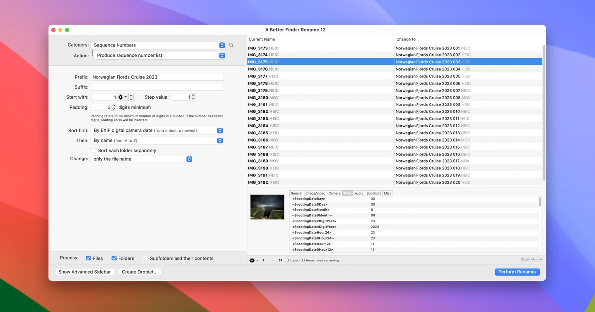
Task: Open the gear menu in the bottom file-list toolbar
Action: coord(253,260)
